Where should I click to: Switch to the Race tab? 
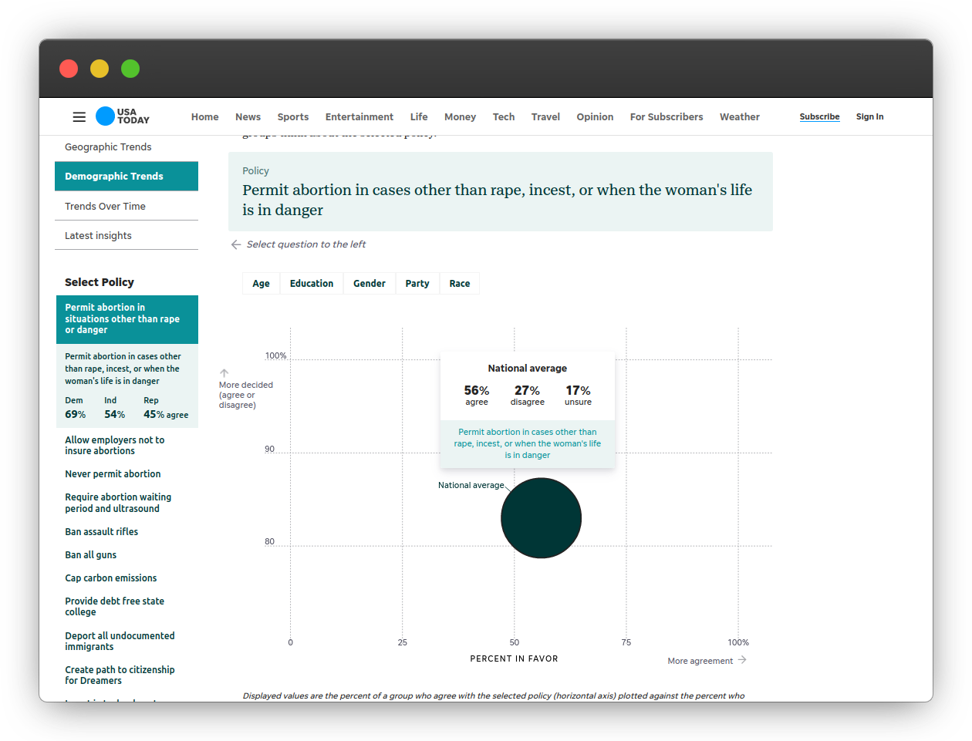459,283
